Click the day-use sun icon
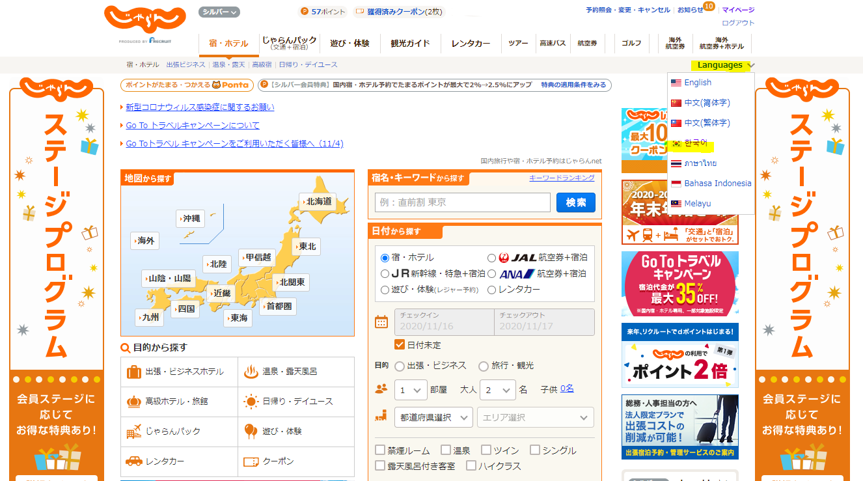 point(251,402)
